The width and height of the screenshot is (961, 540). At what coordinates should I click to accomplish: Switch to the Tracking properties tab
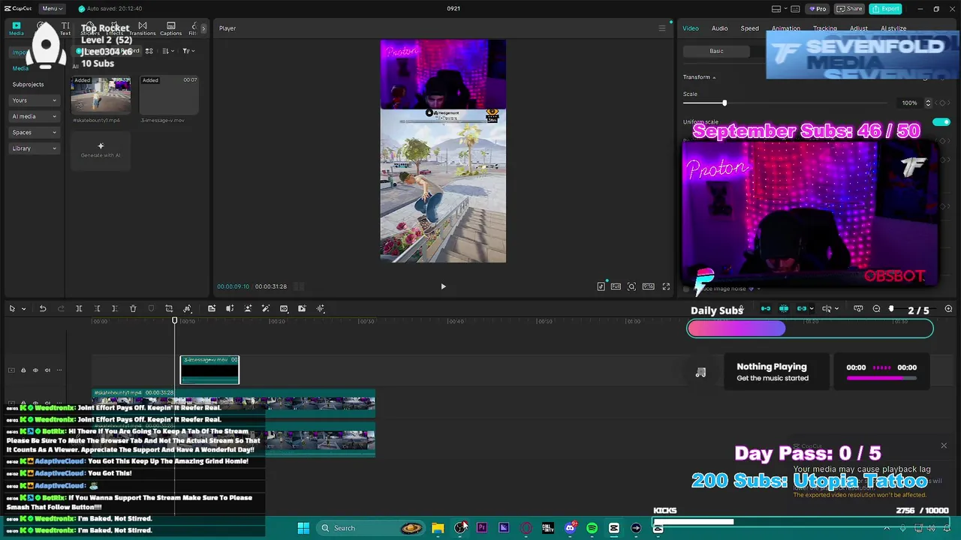coord(824,28)
